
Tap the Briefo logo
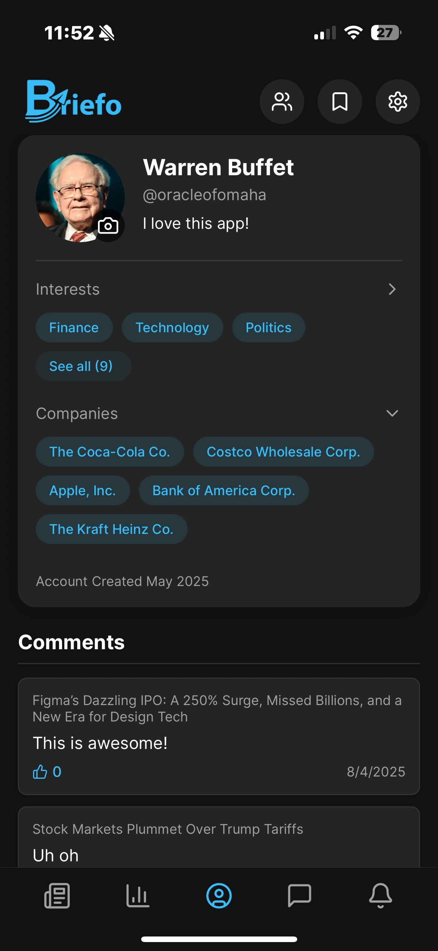74,101
